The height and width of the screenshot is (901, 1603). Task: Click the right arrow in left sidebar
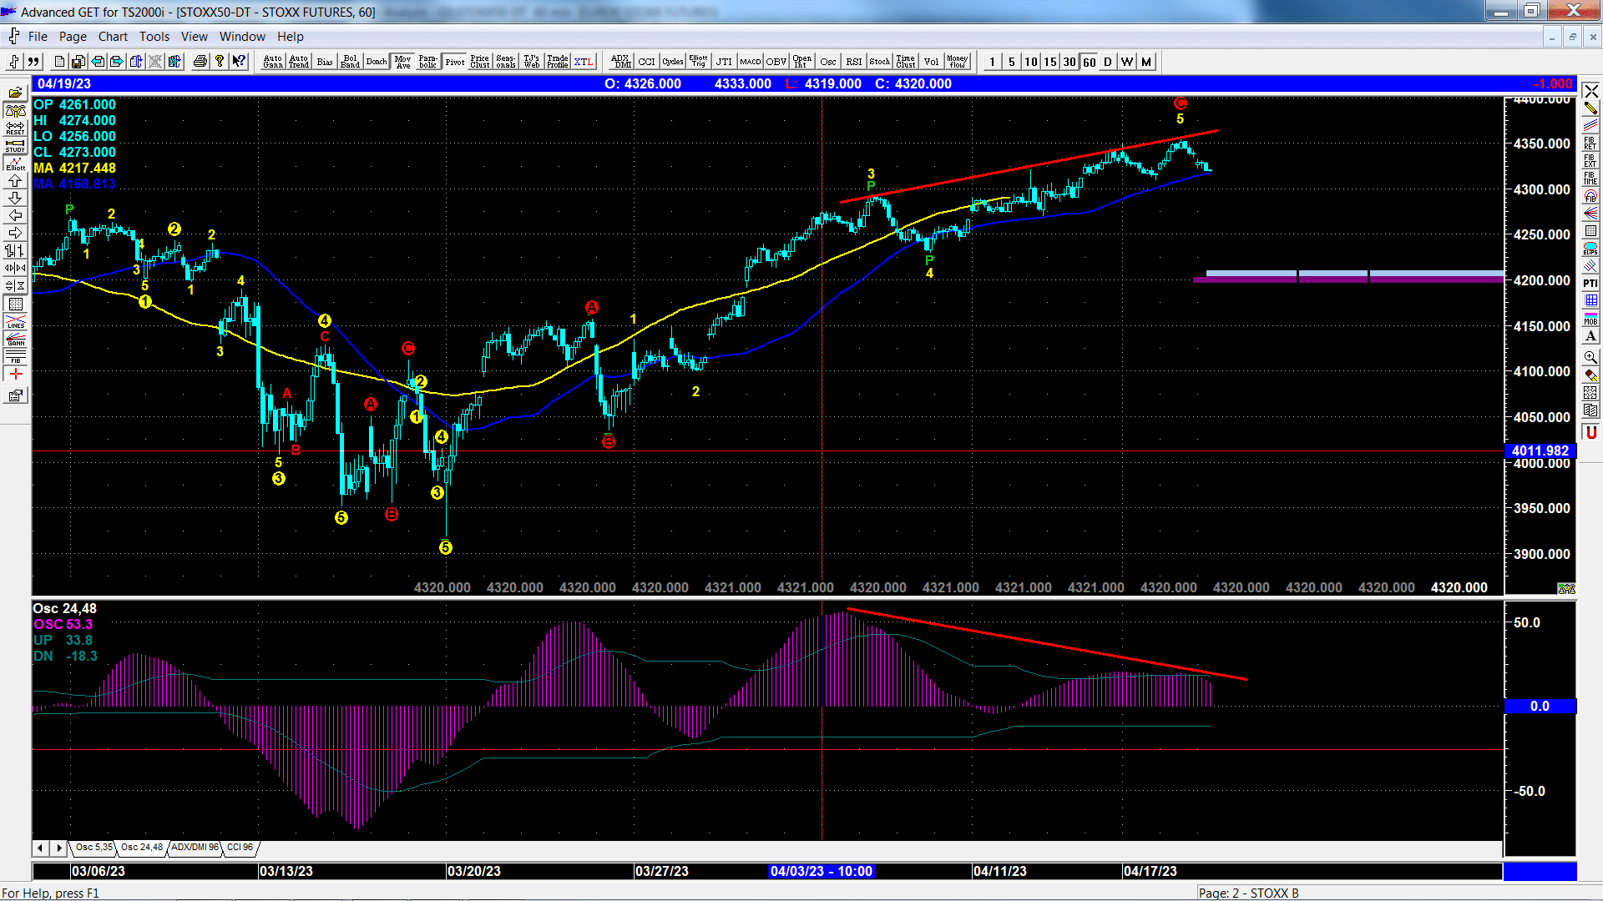pyautogui.click(x=15, y=233)
